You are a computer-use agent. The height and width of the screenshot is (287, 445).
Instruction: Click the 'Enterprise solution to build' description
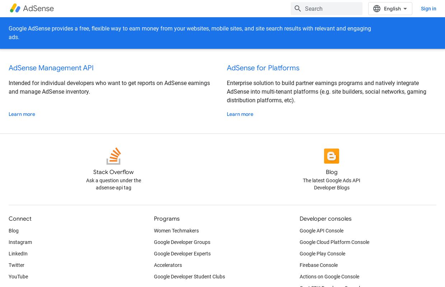[327, 91]
